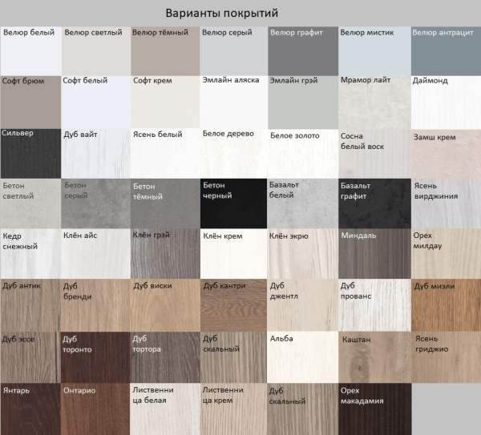
Task: Choose the Орех макадамия swatch
Action: [374, 409]
